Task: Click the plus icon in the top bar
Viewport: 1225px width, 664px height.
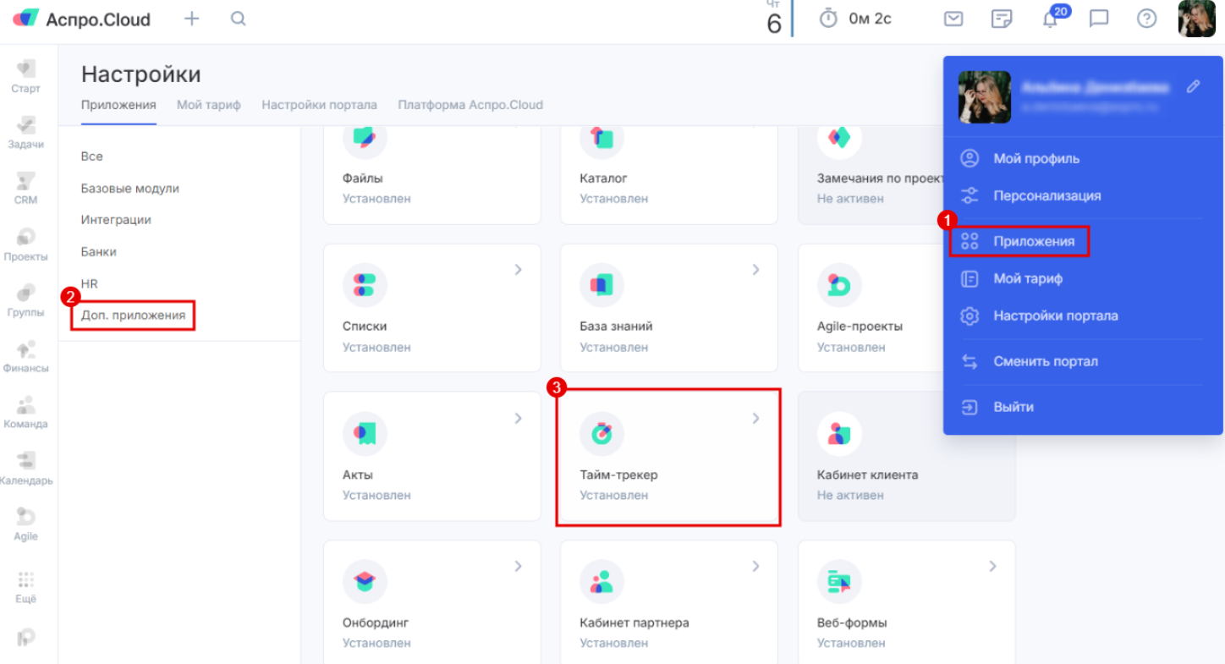Action: (x=192, y=19)
